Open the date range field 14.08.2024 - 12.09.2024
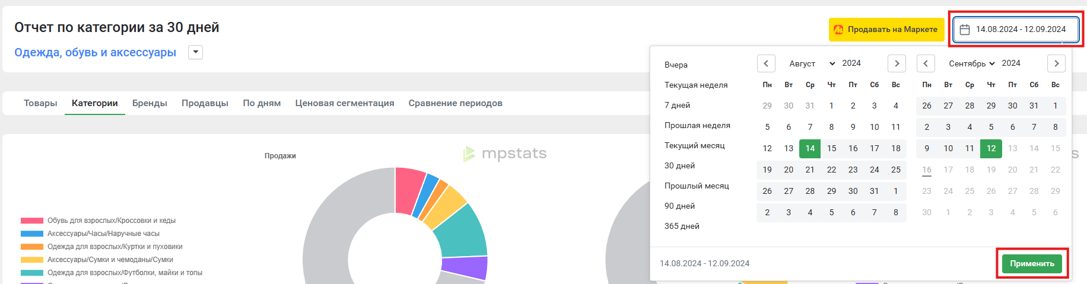The width and height of the screenshot is (1087, 284). click(1016, 29)
